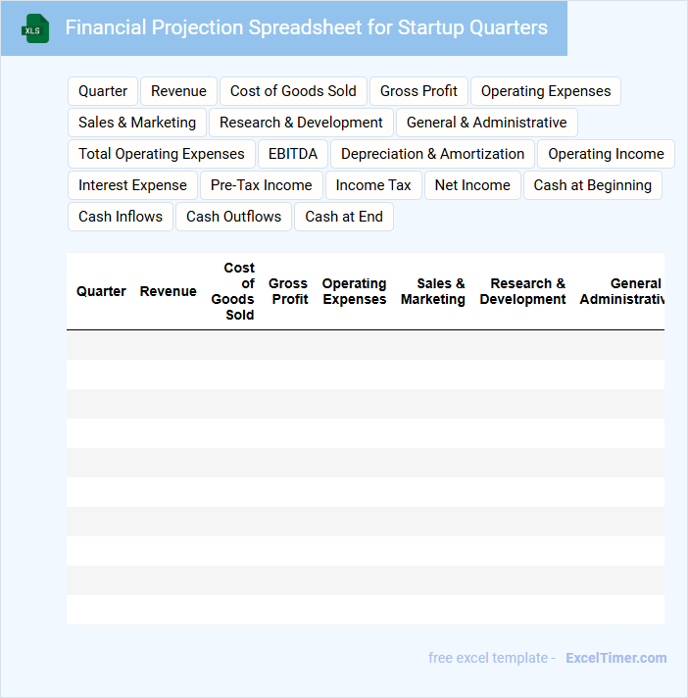Select the Net Income tag

pos(472,185)
